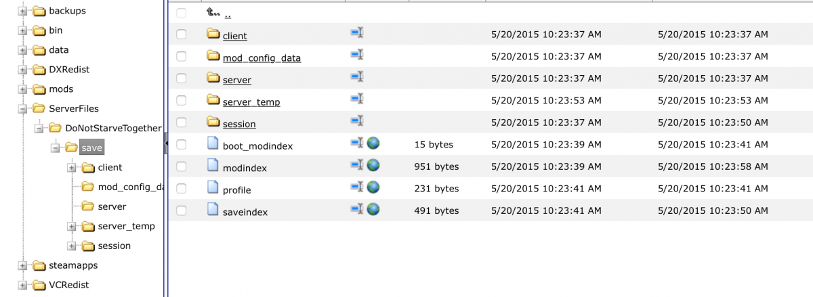Check the box beside the server folder

point(181,79)
